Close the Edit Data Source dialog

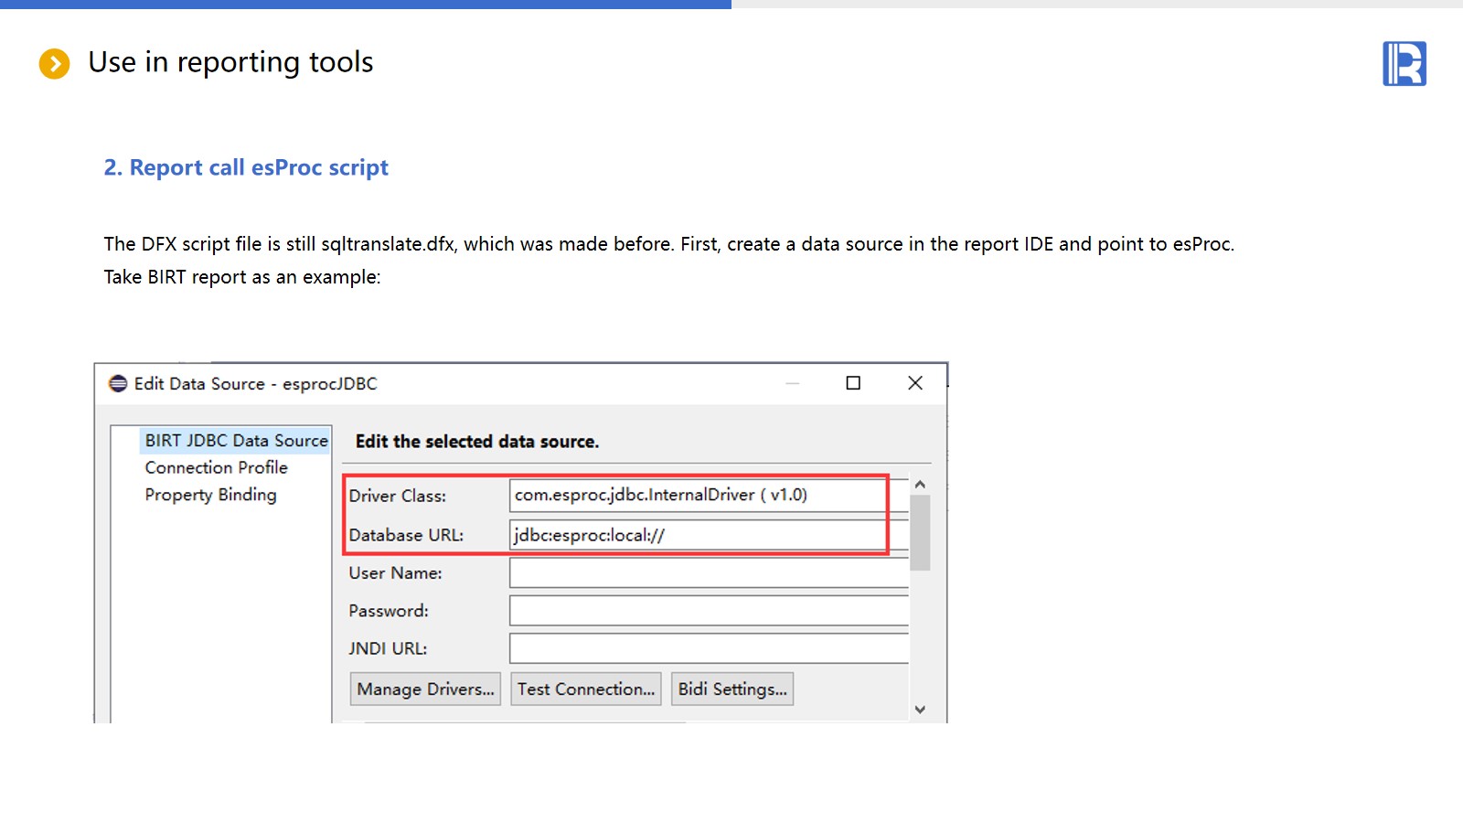coord(914,383)
